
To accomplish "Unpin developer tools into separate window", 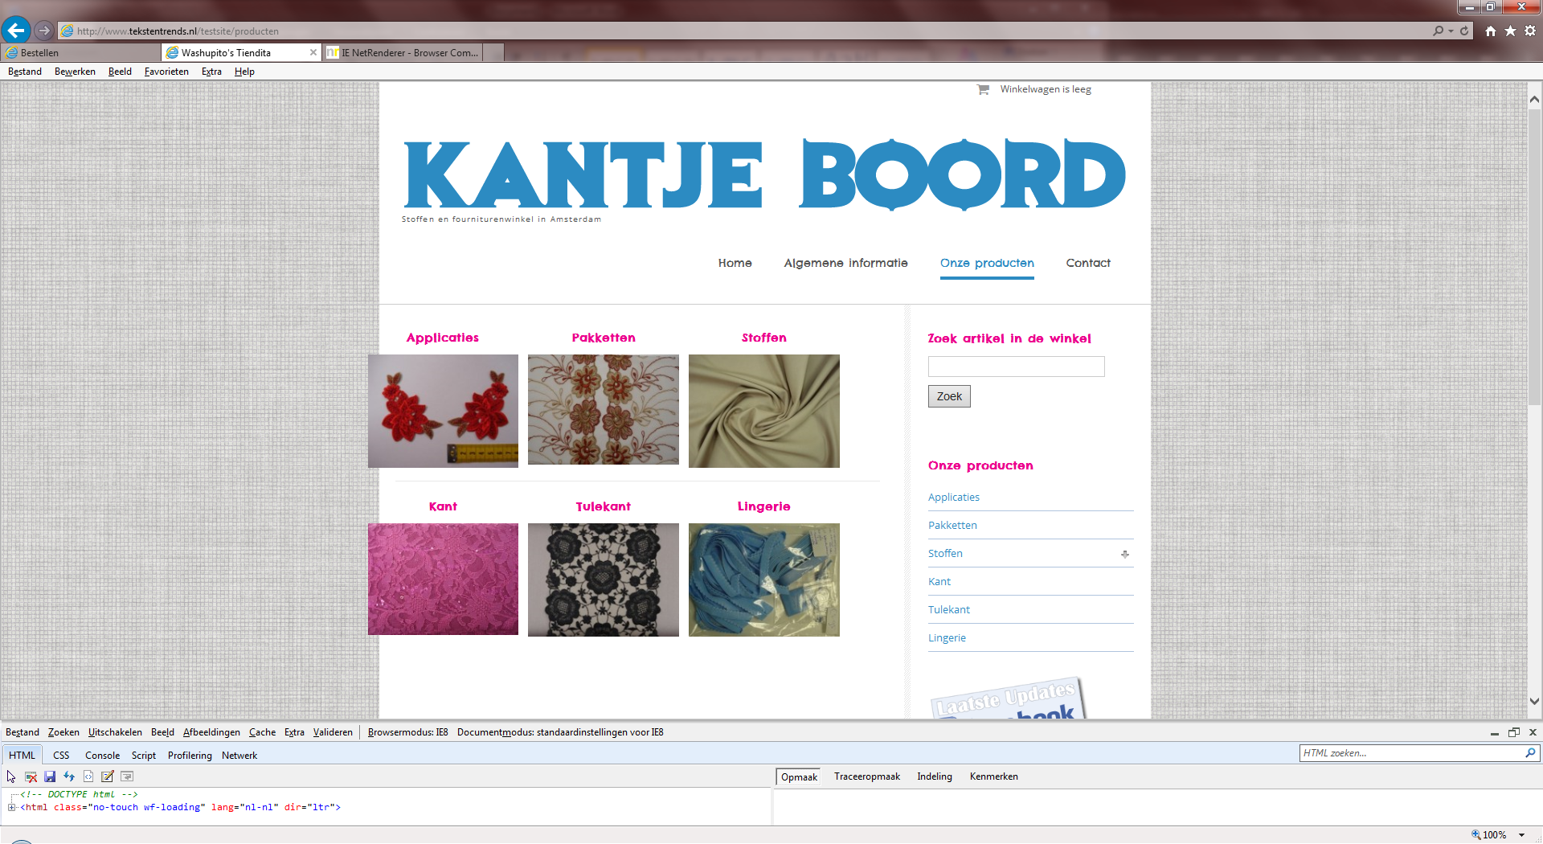I will pos(1514,732).
